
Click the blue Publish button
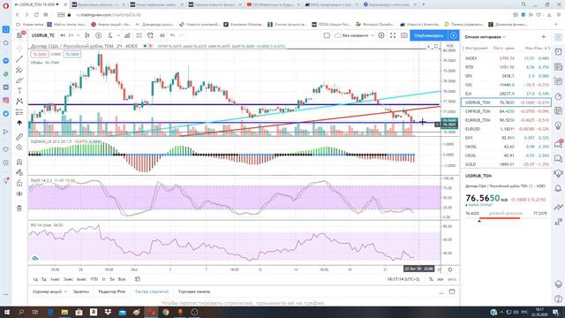[x=429, y=35]
